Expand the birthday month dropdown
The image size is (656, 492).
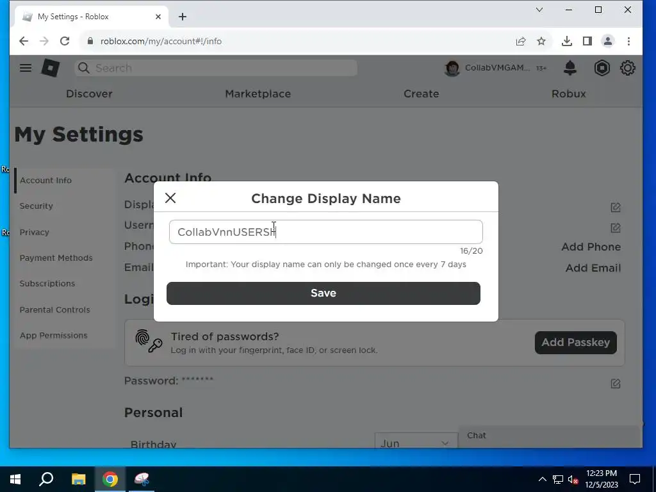click(416, 442)
